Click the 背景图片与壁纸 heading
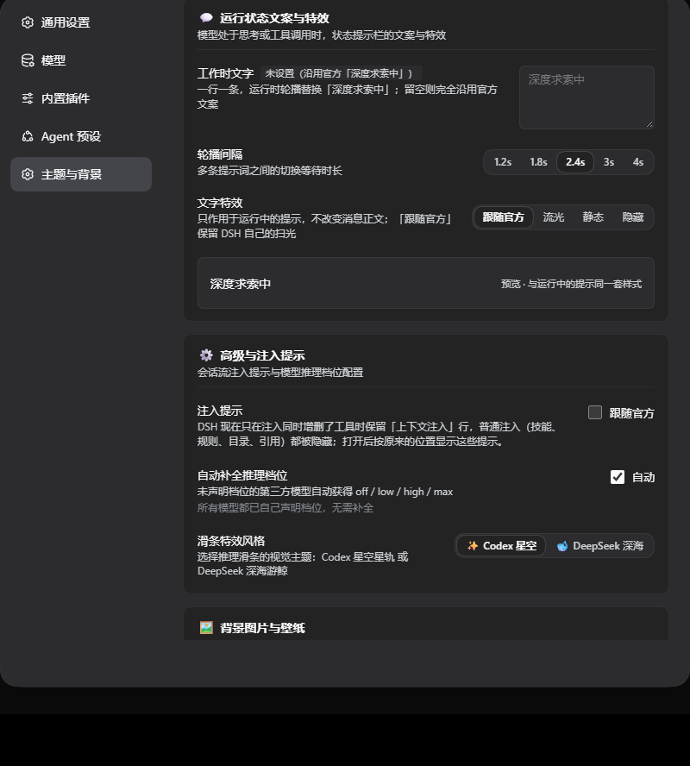Viewport: 690px width, 766px height. 262,628
